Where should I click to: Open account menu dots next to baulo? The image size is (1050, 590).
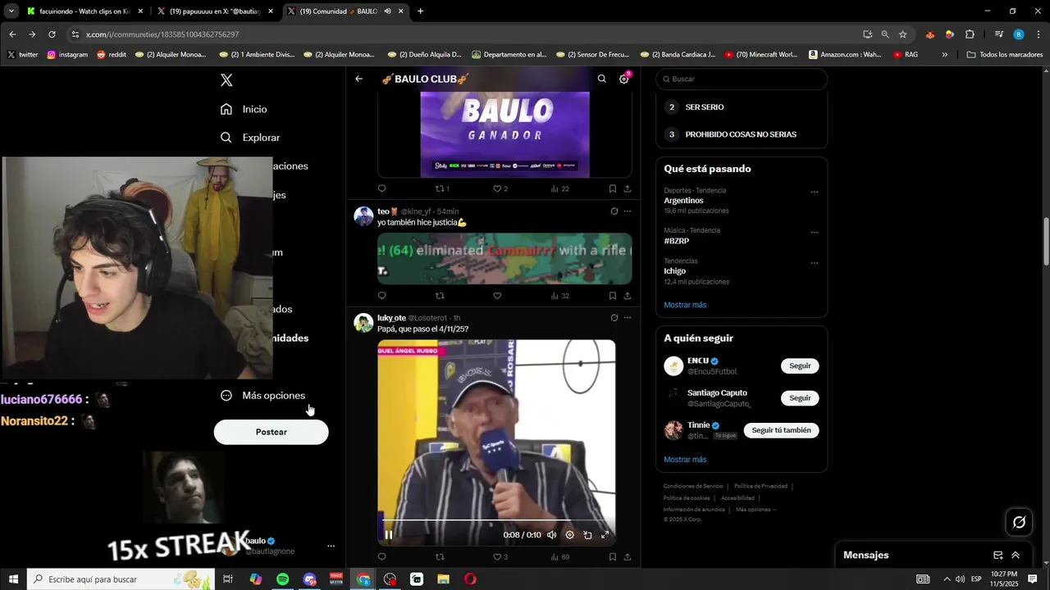point(331,546)
